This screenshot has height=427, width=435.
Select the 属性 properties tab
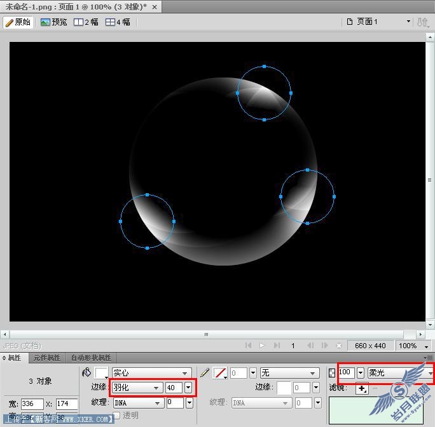pos(14,358)
